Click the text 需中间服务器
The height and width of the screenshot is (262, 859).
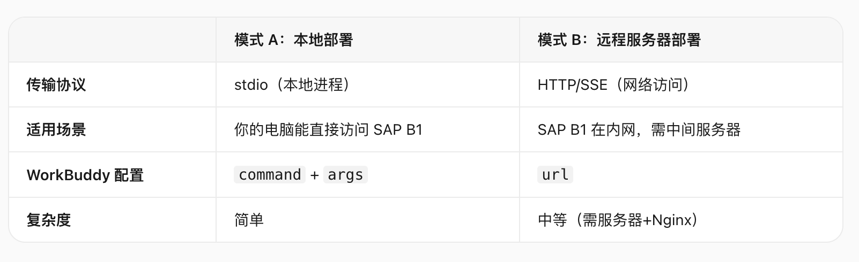pyautogui.click(x=695, y=130)
